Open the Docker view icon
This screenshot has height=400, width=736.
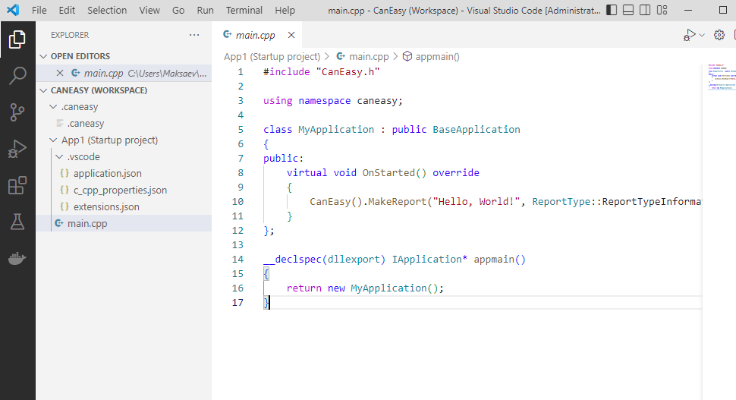[x=17, y=258]
